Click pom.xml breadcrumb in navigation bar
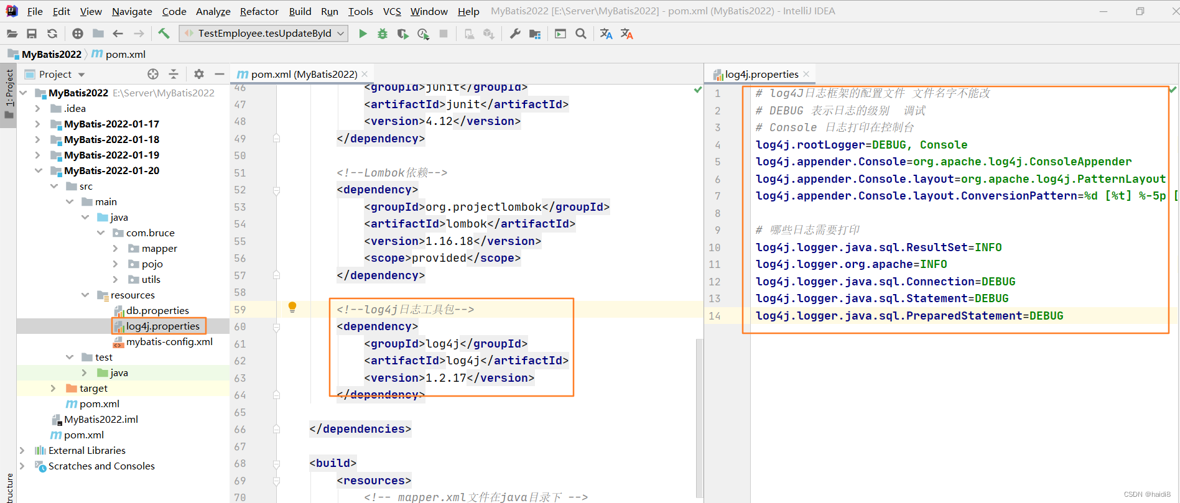 [119, 54]
